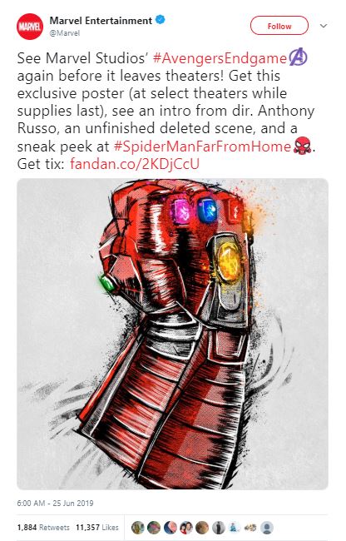Click the @Marvel handle
The width and height of the screenshot is (346, 541).
[x=65, y=33]
